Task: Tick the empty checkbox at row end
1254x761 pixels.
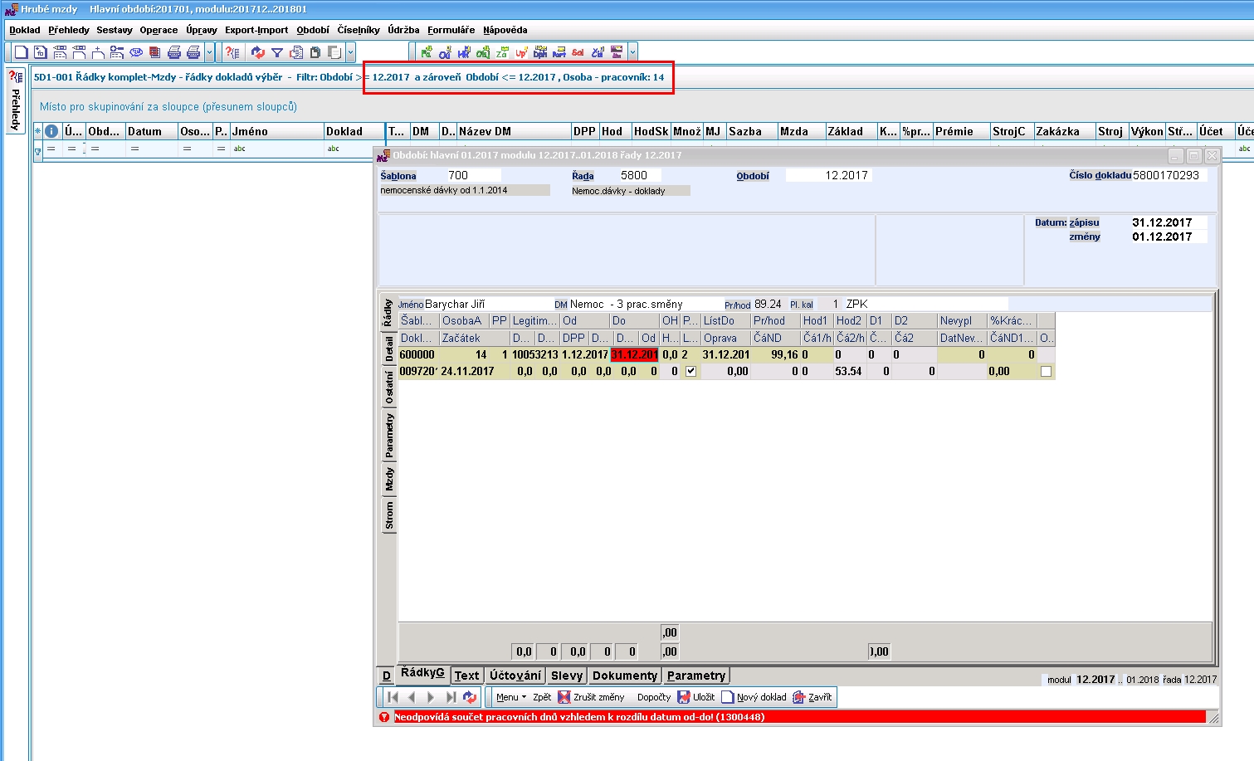Action: 1046,372
